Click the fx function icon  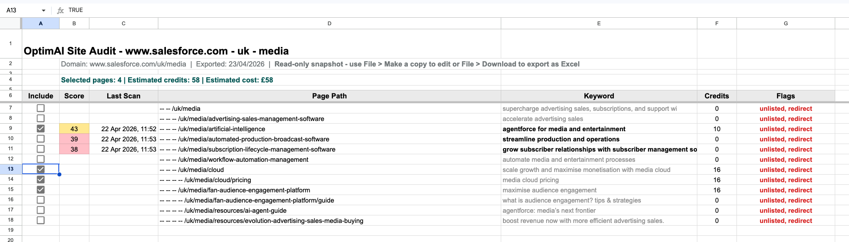[x=60, y=10]
